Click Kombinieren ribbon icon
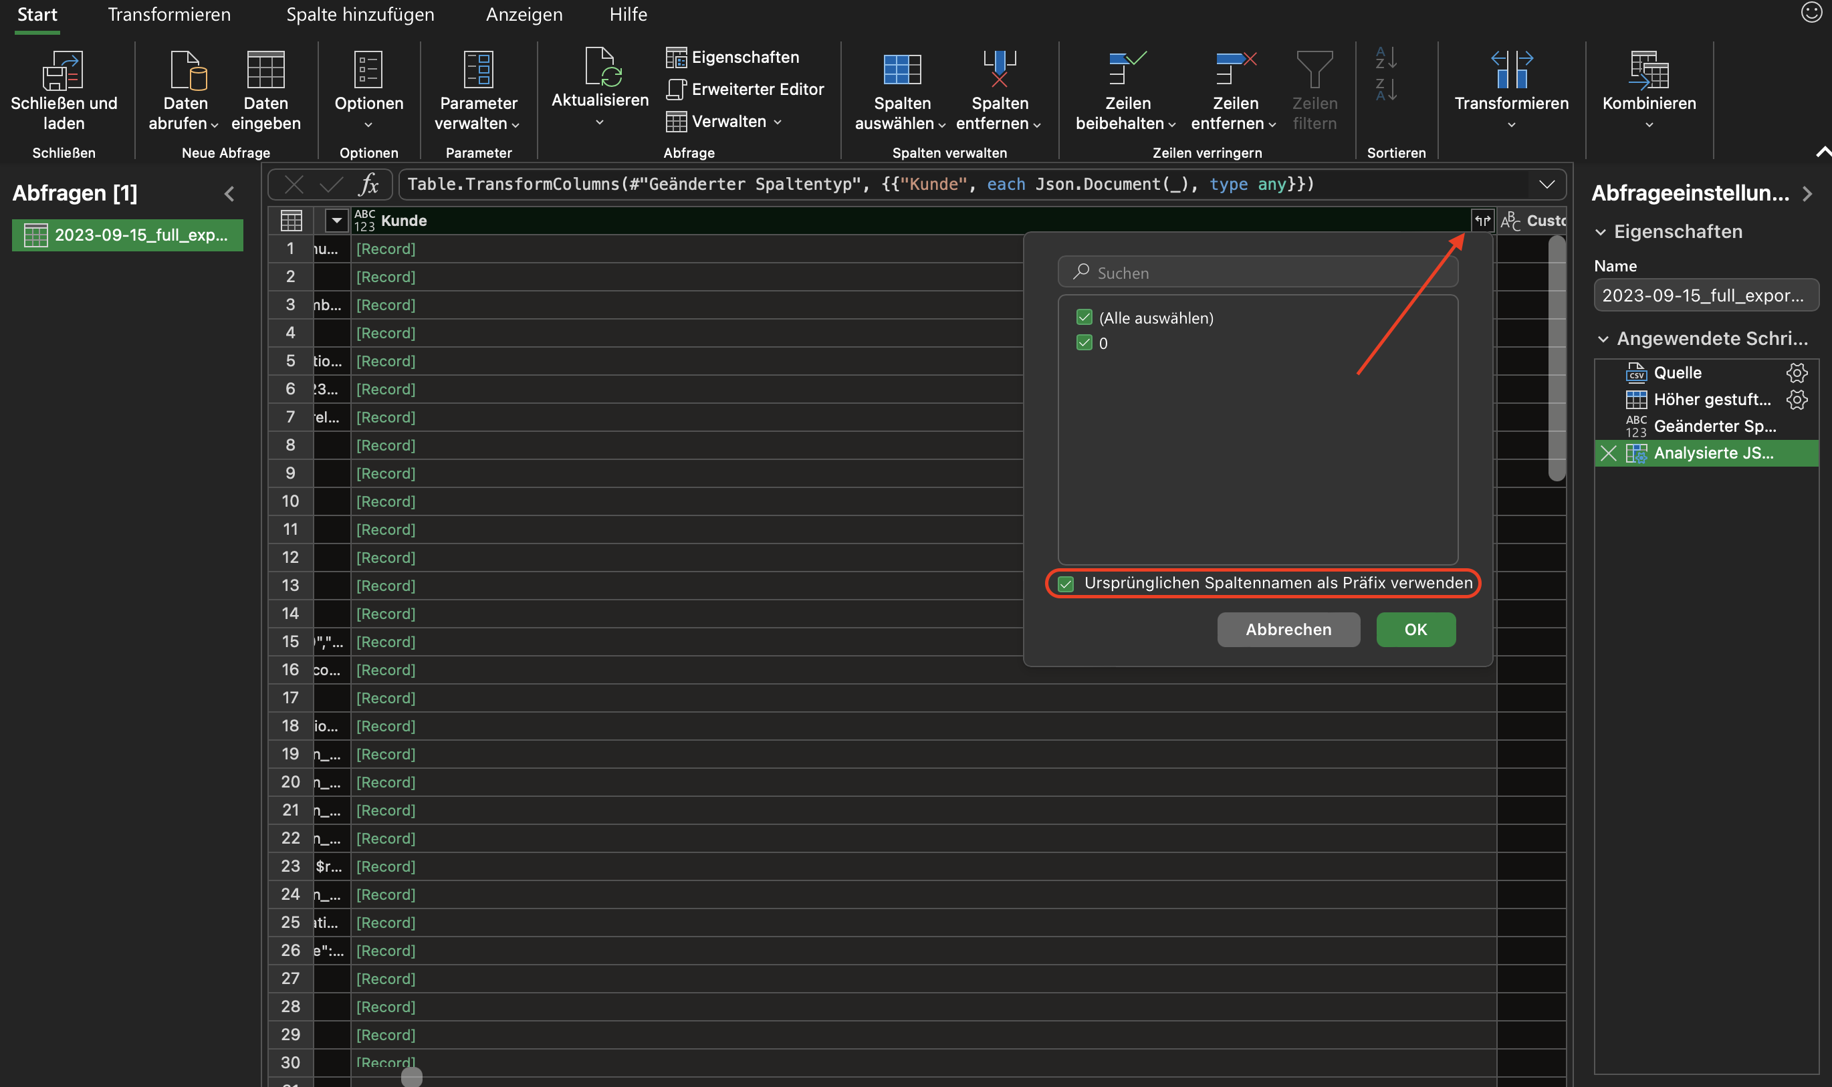Viewport: 1832px width, 1087px height. [x=1648, y=70]
